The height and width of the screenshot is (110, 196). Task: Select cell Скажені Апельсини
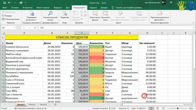[x=24, y=47]
